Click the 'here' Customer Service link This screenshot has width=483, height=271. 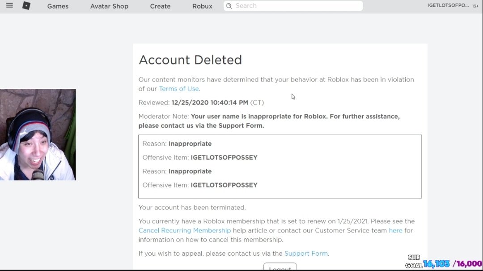click(x=395, y=230)
